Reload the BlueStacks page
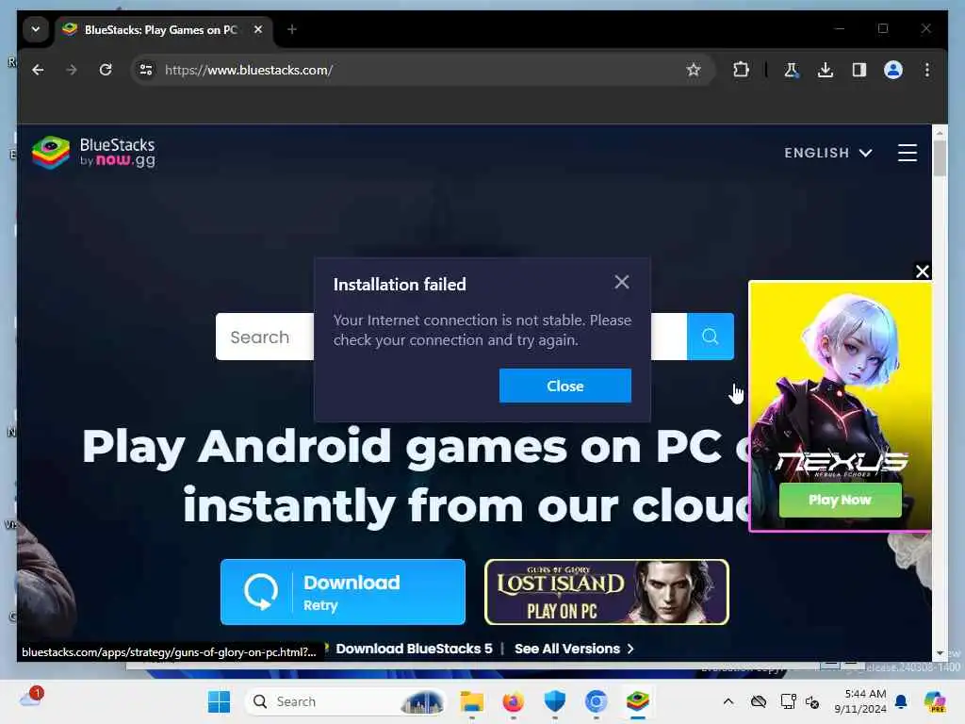Viewport: 965px width, 724px height. [x=106, y=70]
